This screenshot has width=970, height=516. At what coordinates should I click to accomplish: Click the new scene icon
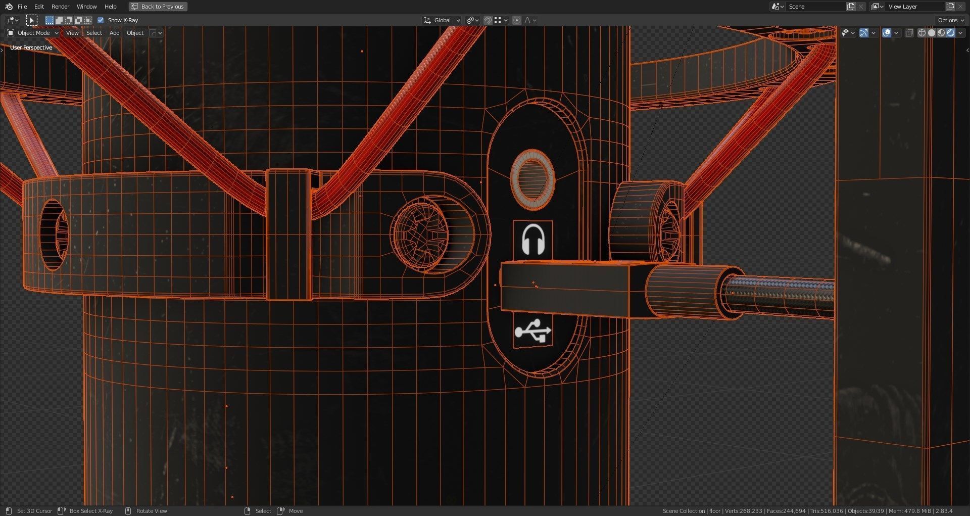pos(851,7)
